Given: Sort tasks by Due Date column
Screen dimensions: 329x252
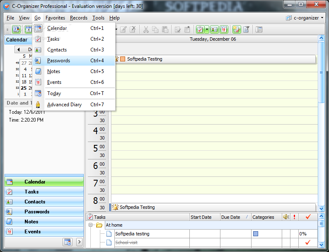Looking at the screenshot, I should [x=235, y=217].
